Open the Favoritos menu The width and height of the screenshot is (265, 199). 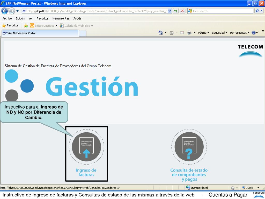pos(43,18)
